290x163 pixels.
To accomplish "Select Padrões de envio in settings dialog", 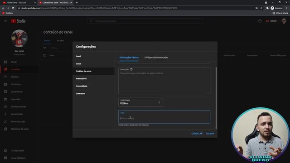I will [x=93, y=71].
